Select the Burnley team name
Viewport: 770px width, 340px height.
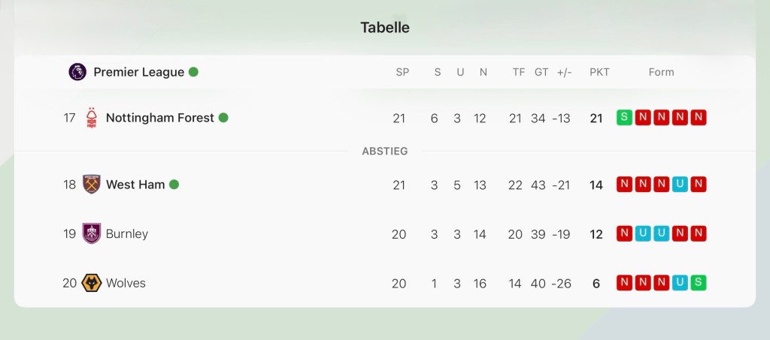127,233
